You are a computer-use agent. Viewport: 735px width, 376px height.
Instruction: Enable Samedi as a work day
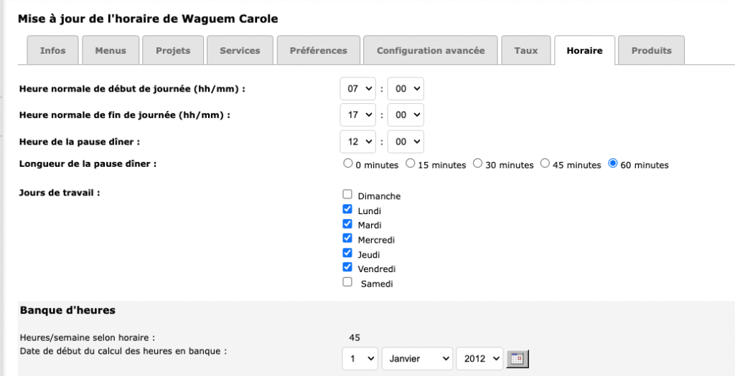(348, 282)
